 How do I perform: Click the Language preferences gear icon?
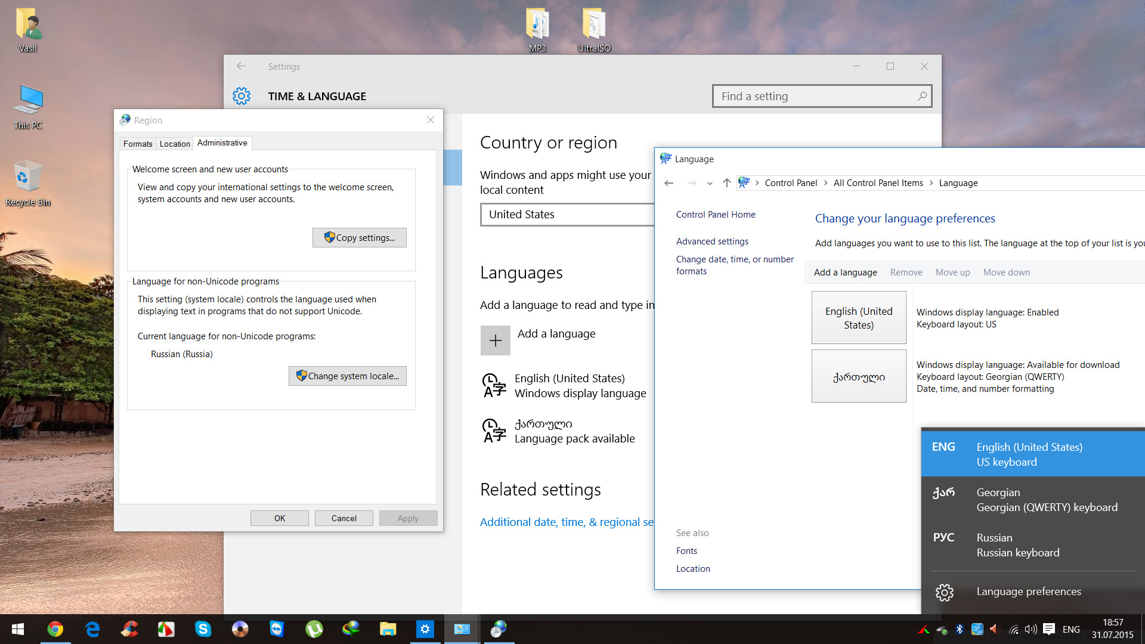pyautogui.click(x=944, y=592)
